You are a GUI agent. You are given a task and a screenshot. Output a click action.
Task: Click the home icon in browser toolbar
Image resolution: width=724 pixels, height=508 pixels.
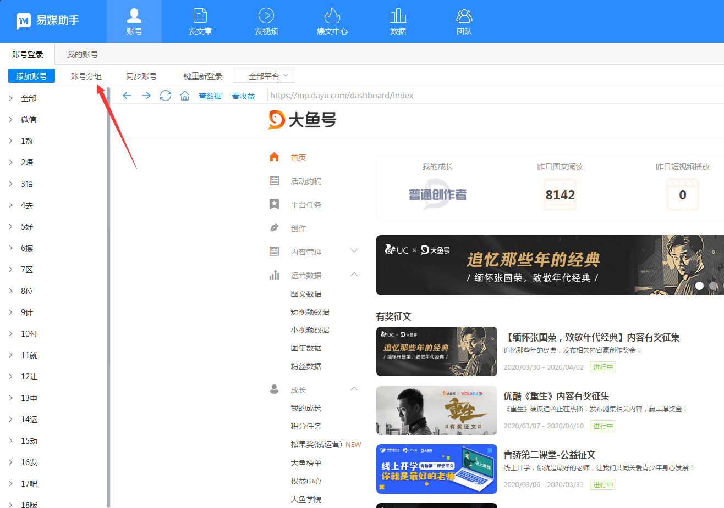coord(185,96)
